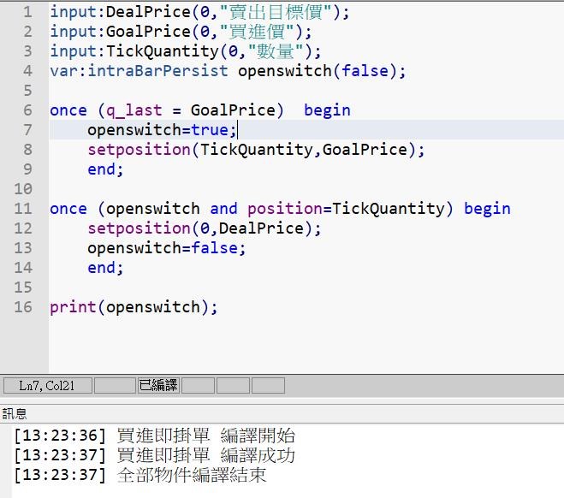This screenshot has width=564, height=498.
Task: Click the 已編譯 compile status cell
Action: 158,386
